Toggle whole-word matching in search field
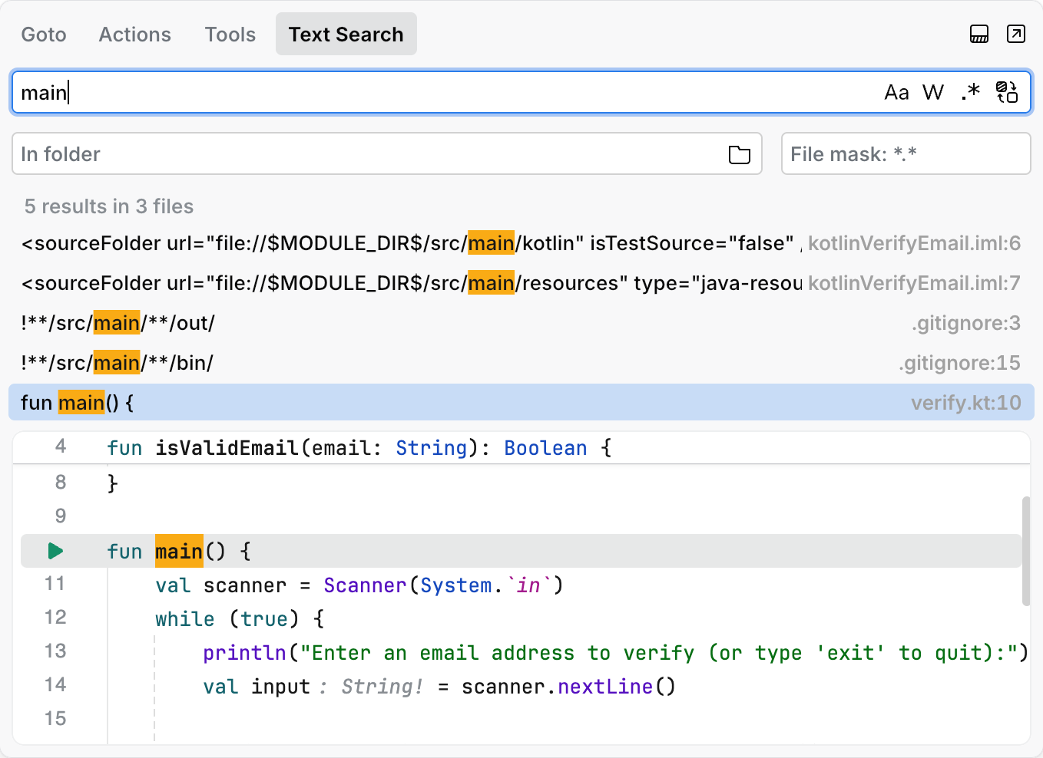The width and height of the screenshot is (1043, 758). (x=933, y=92)
